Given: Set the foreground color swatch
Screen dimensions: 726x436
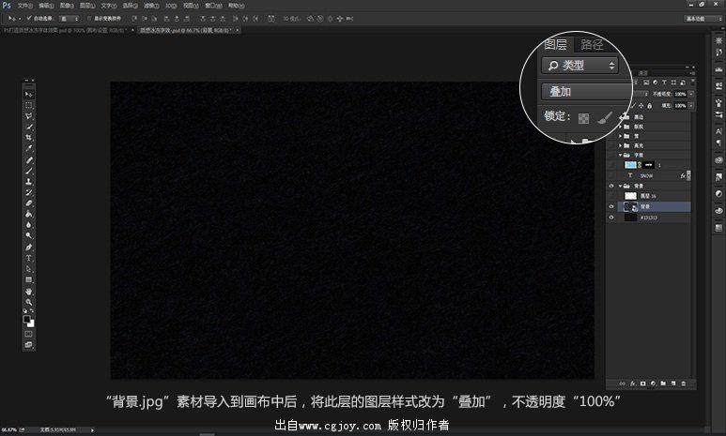Looking at the screenshot, I should click(x=27, y=320).
